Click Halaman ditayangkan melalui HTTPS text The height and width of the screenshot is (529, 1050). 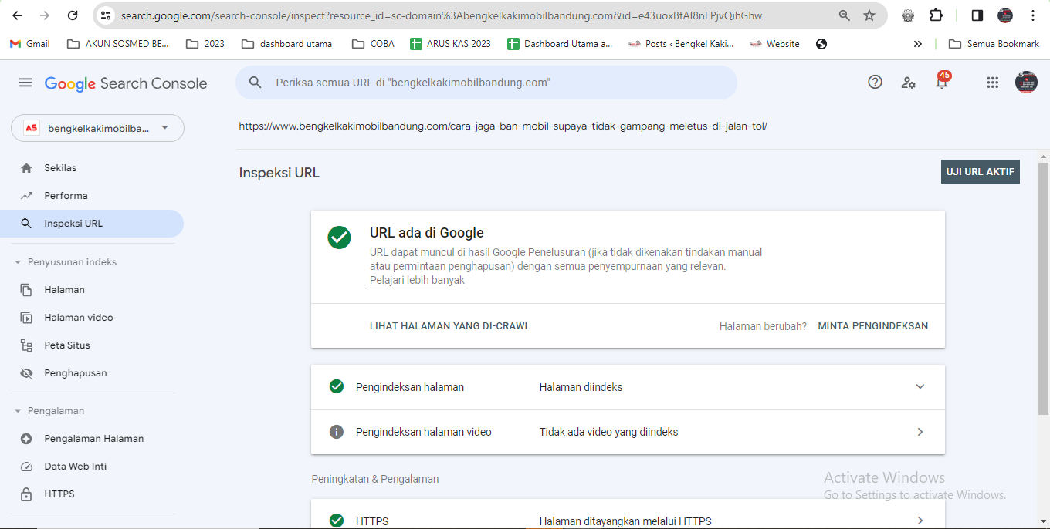click(x=625, y=521)
